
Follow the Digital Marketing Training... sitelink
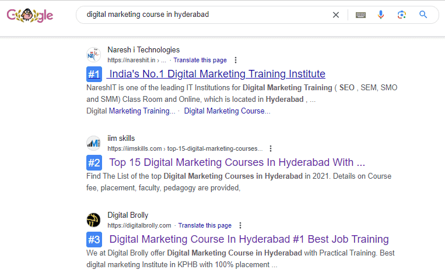(x=131, y=111)
